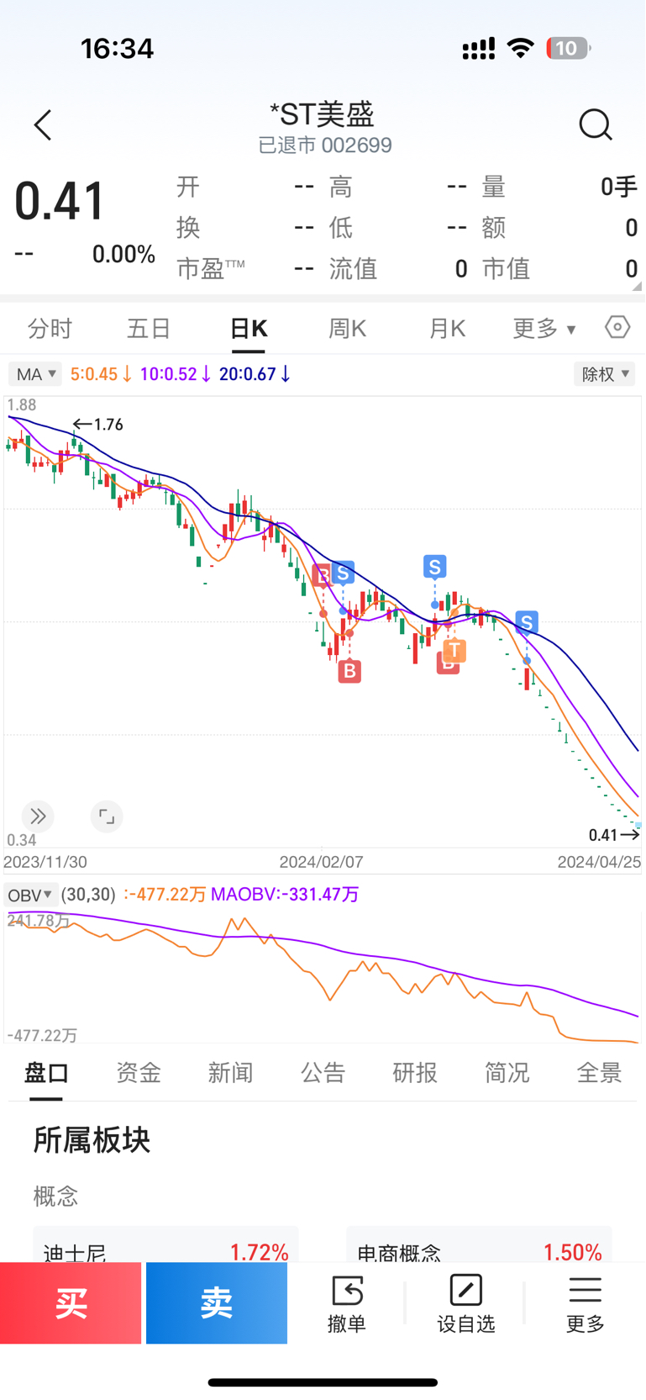646x1400 pixels.
Task: Tap the orange T trade marker
Action: pyautogui.click(x=454, y=650)
